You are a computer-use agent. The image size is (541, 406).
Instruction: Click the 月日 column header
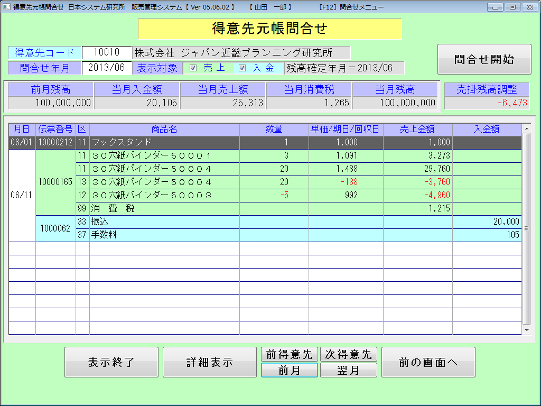(x=22, y=129)
